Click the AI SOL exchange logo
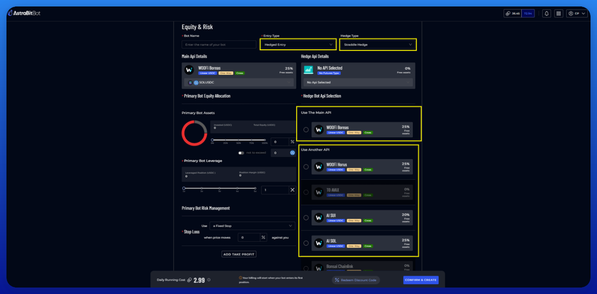 [319, 243]
